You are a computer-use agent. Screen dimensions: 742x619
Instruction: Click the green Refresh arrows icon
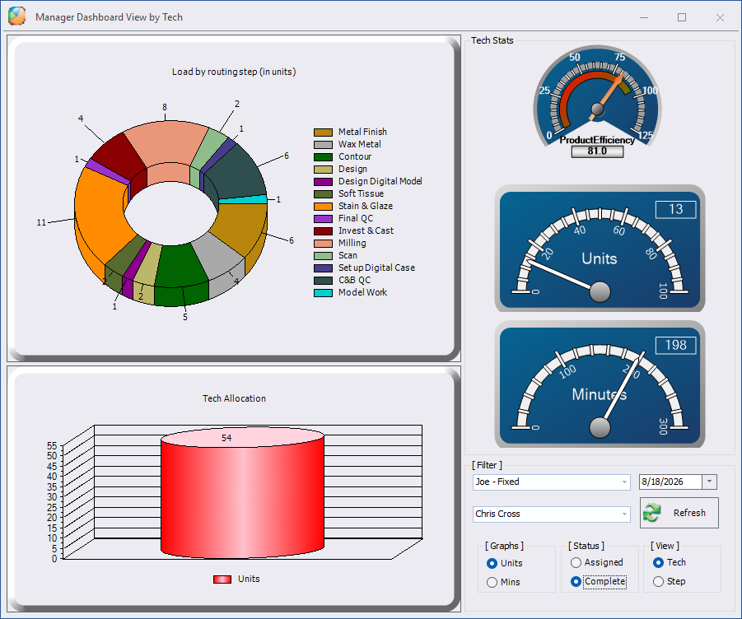tap(652, 513)
